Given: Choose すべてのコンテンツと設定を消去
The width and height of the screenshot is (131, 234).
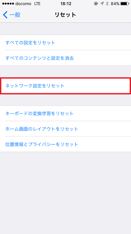Looking at the screenshot, I should coord(65,58).
